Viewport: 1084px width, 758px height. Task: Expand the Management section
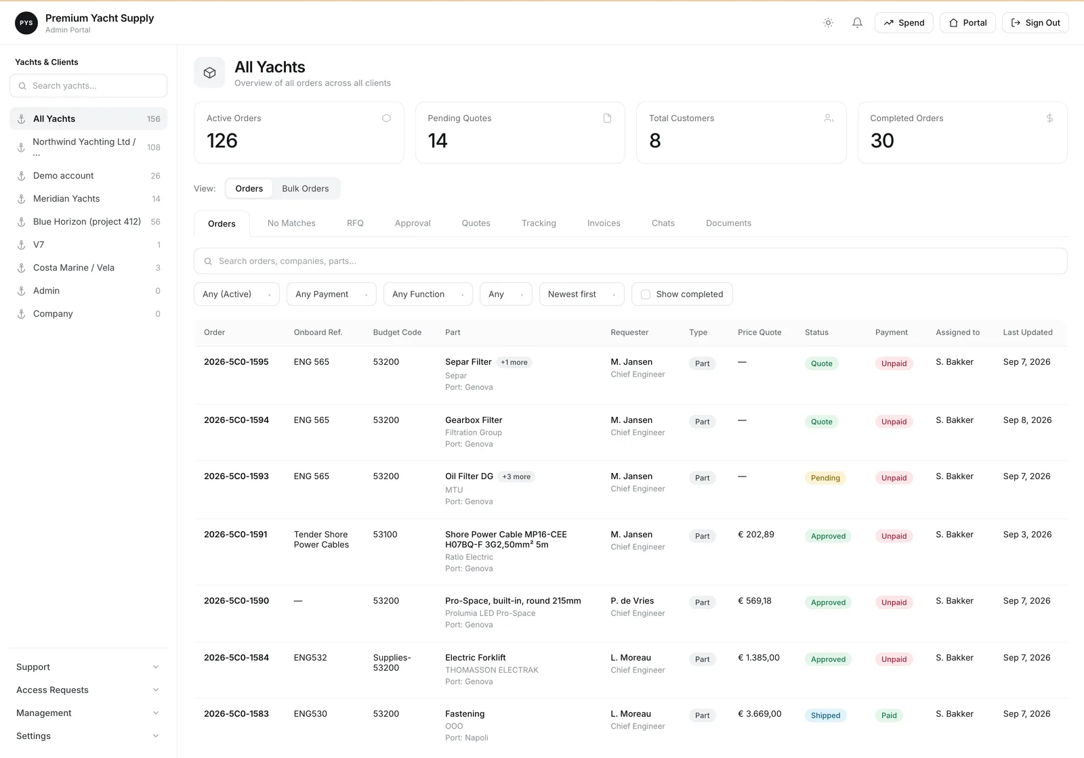tap(88, 713)
